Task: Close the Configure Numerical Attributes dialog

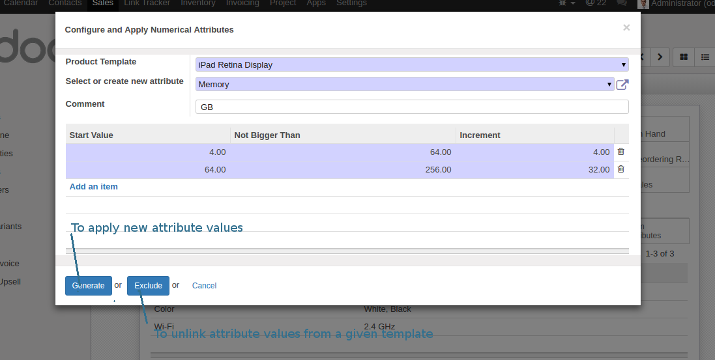Action: coord(626,28)
